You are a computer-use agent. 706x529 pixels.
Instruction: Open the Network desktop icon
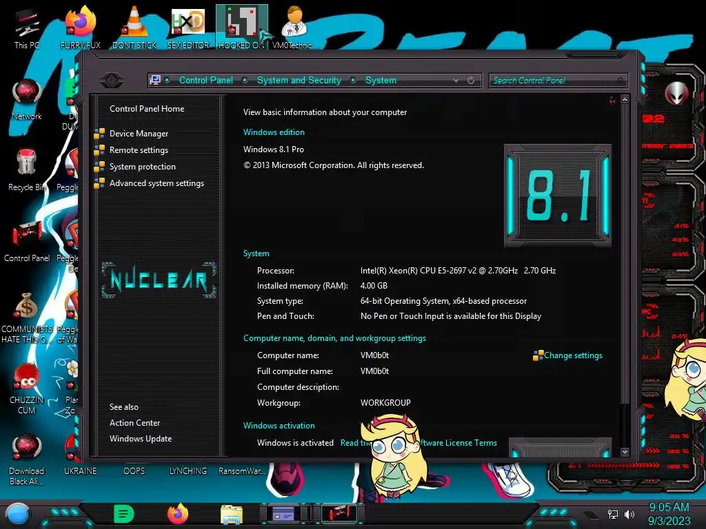tap(27, 100)
